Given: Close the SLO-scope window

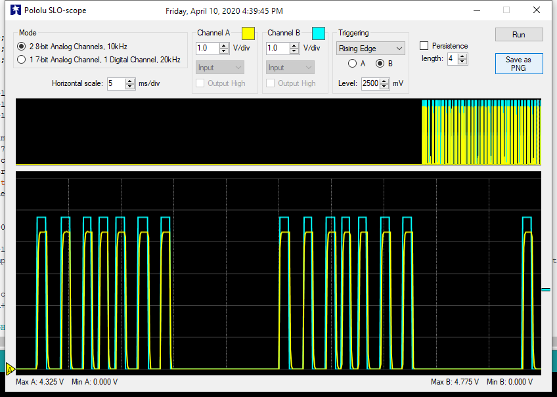Looking at the screenshot, I should (537, 10).
